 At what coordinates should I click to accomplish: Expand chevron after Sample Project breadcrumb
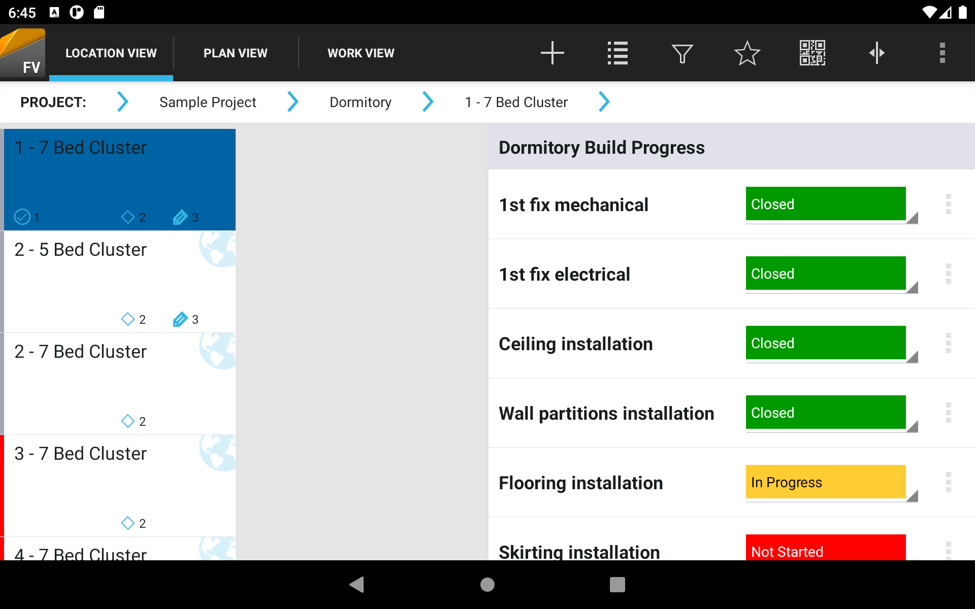292,102
